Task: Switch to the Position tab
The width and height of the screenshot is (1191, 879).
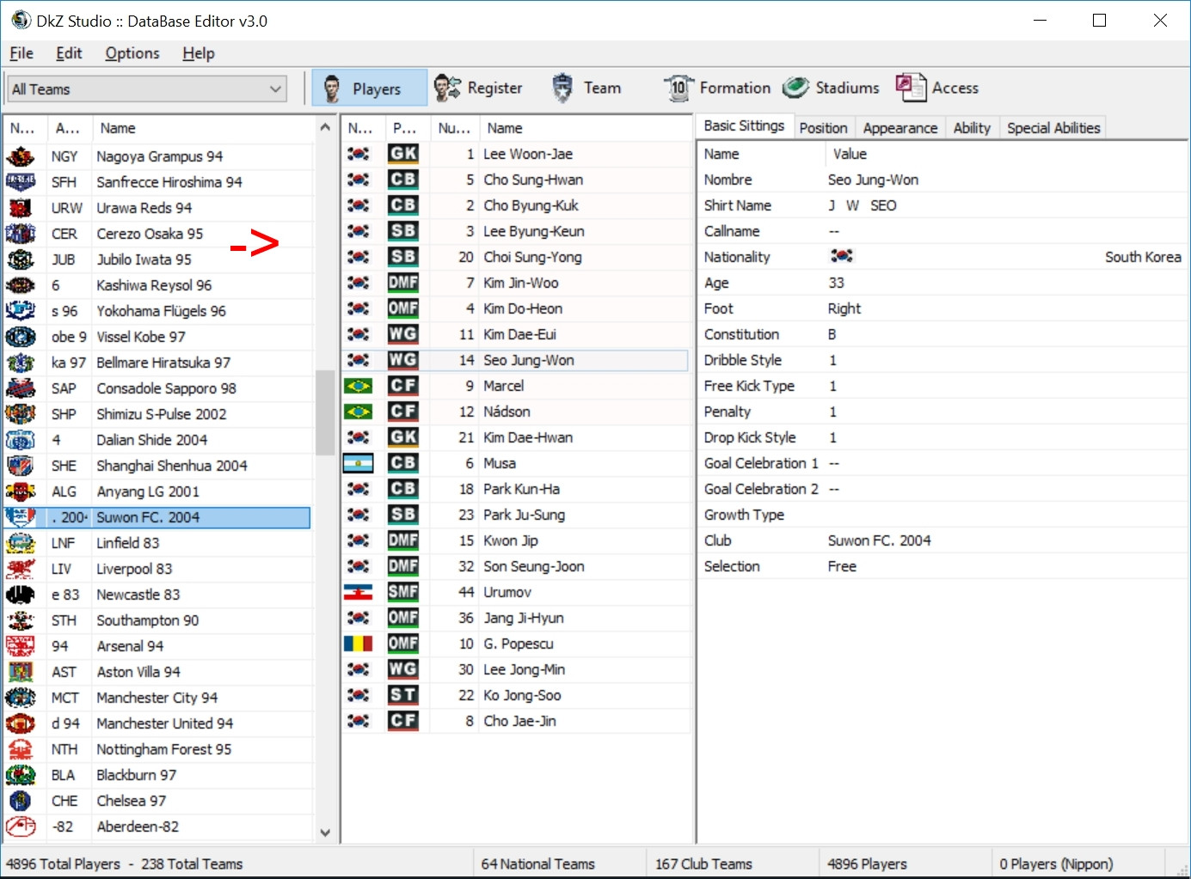Action: tap(823, 128)
